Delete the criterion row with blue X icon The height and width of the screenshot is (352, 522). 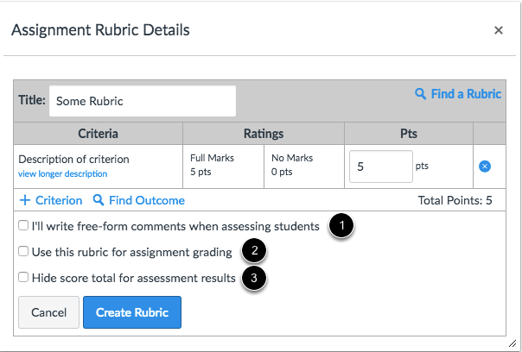[x=485, y=166]
